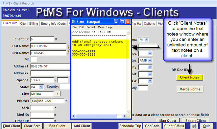
Task: Click the Notepad text line '555-555-1111'
Action: click(x=84, y=51)
